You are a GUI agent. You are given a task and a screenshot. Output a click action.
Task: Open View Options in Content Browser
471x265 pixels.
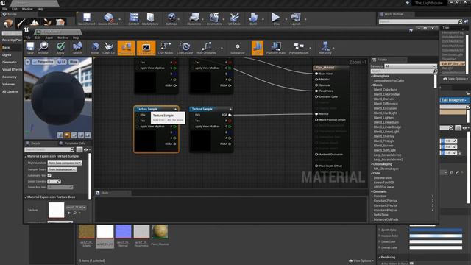pyautogui.click(x=361, y=261)
